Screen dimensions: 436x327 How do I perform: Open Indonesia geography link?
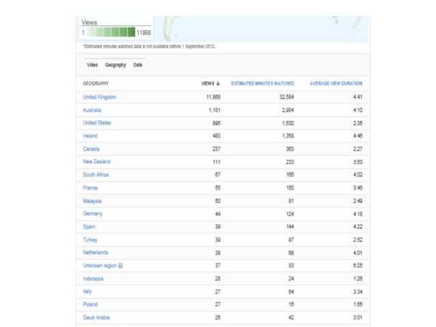click(x=93, y=279)
